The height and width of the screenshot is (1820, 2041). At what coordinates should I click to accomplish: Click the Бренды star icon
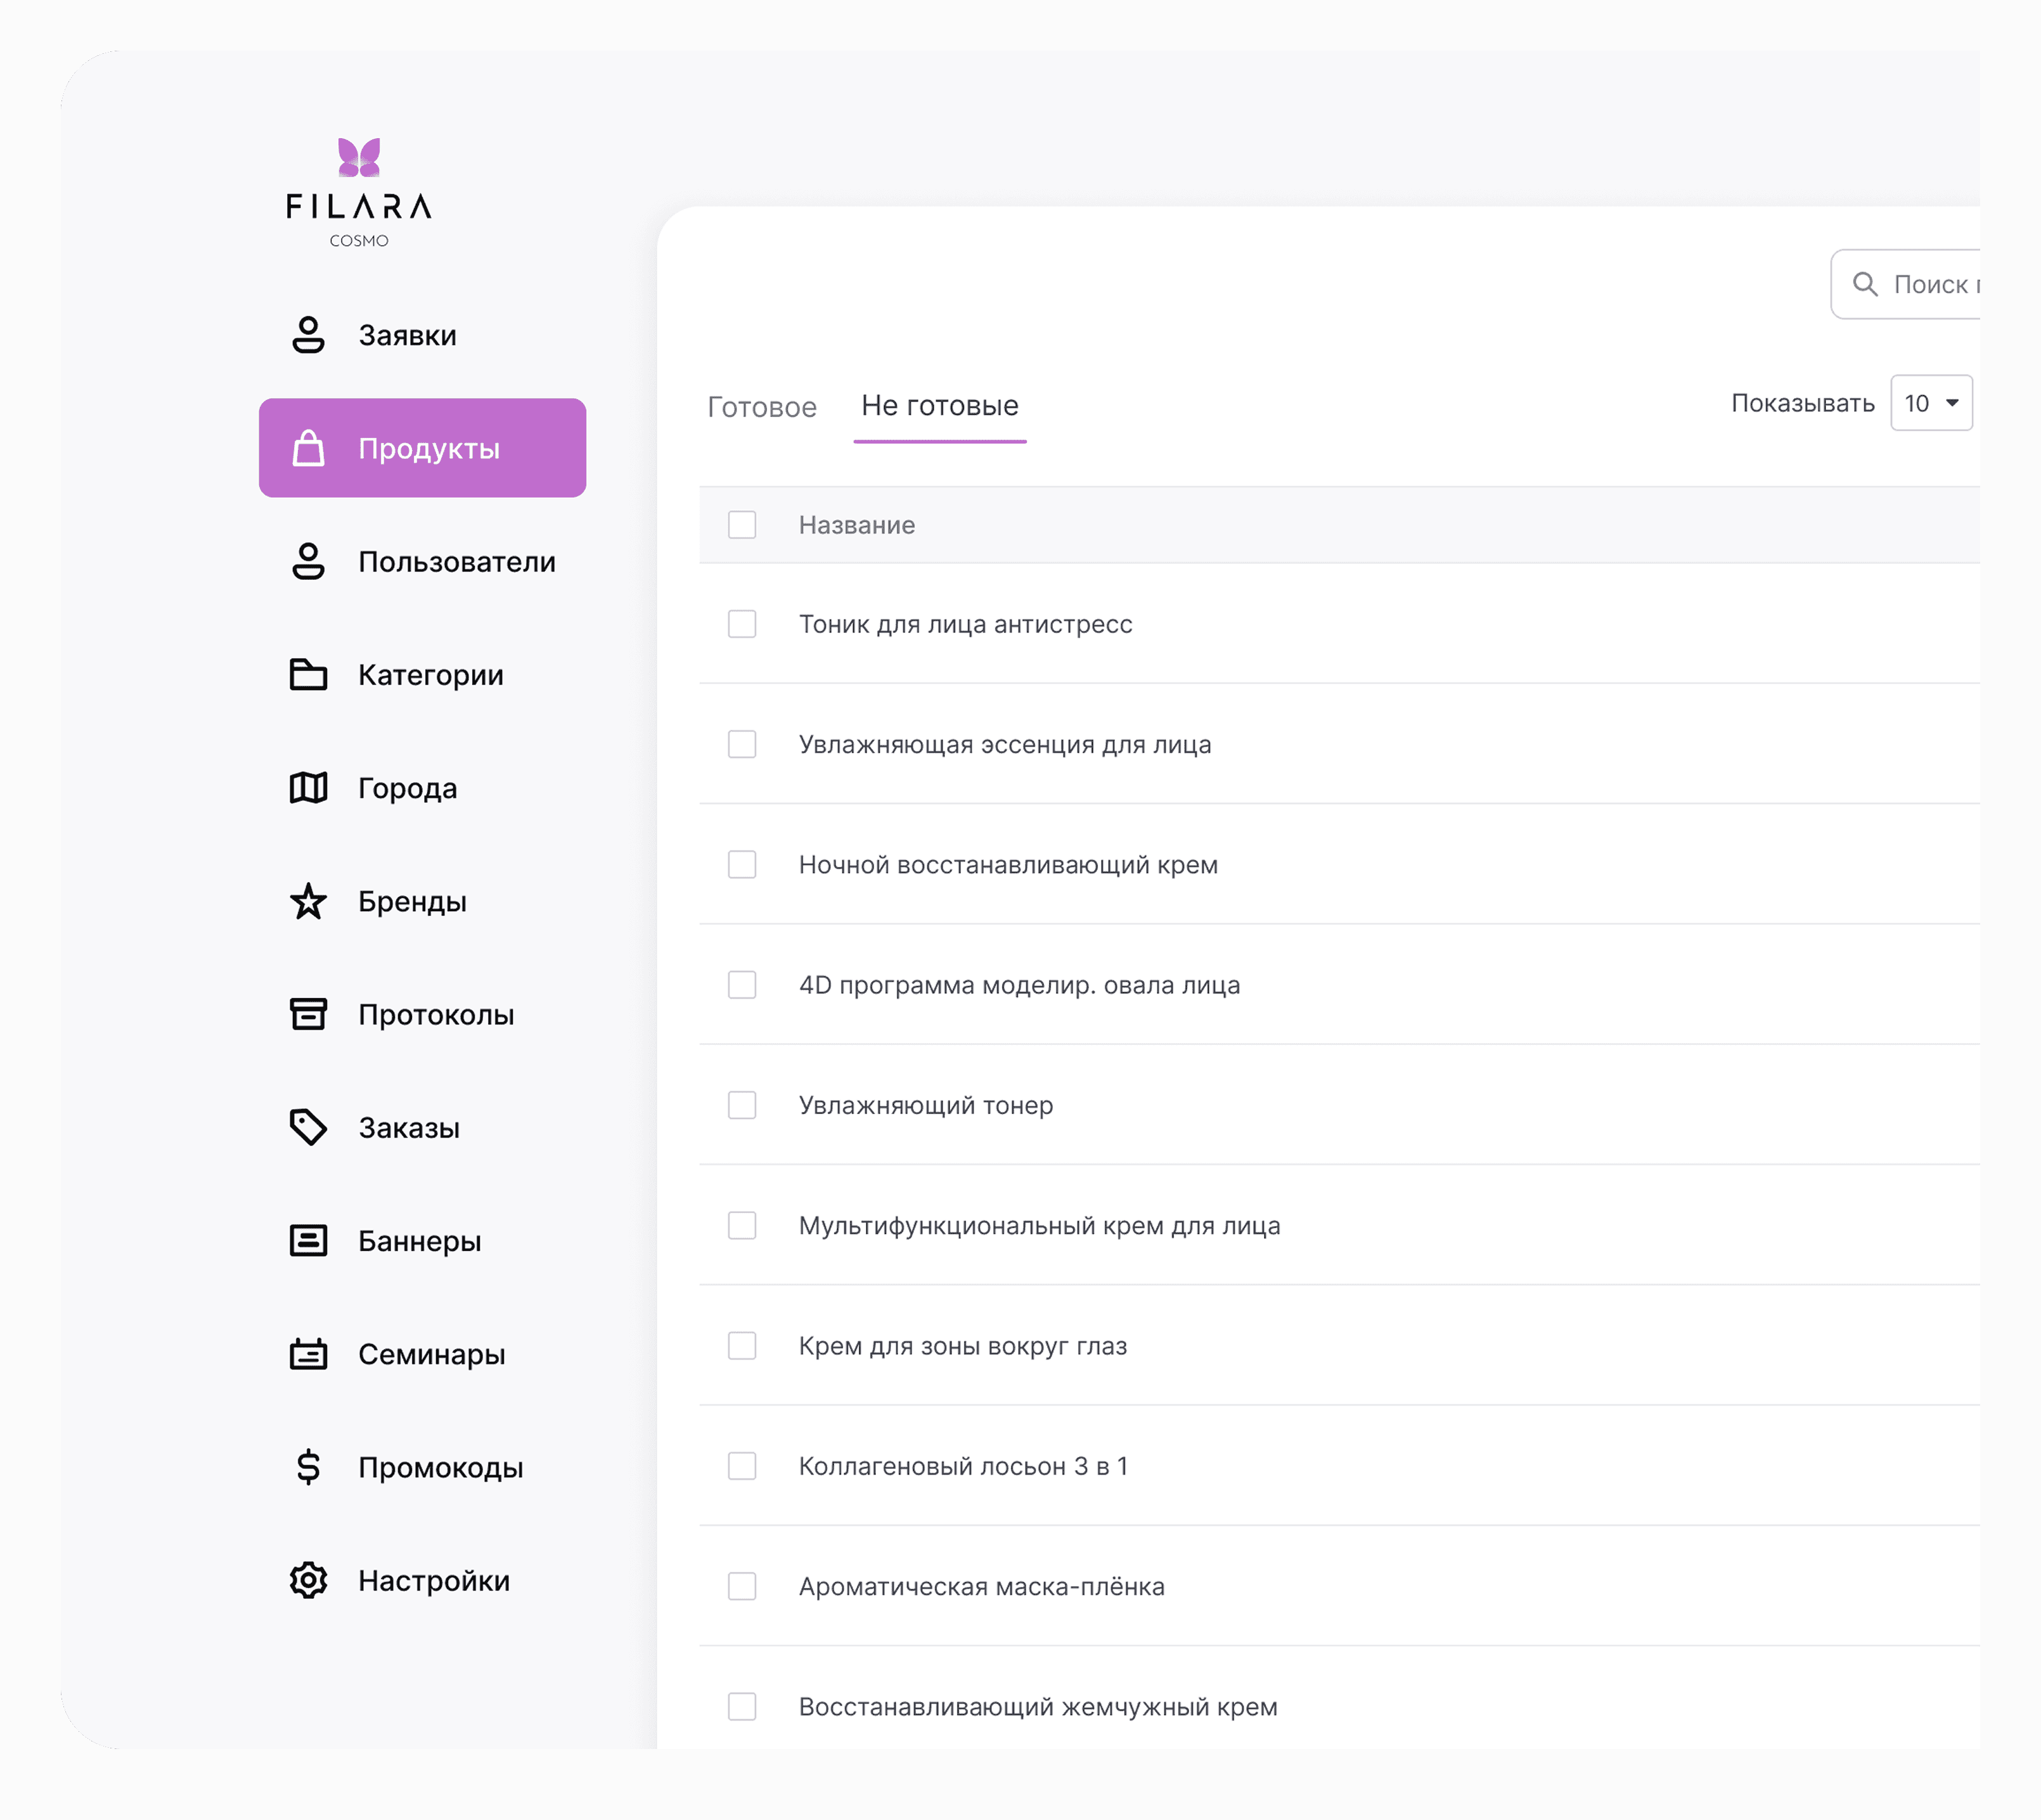point(308,901)
